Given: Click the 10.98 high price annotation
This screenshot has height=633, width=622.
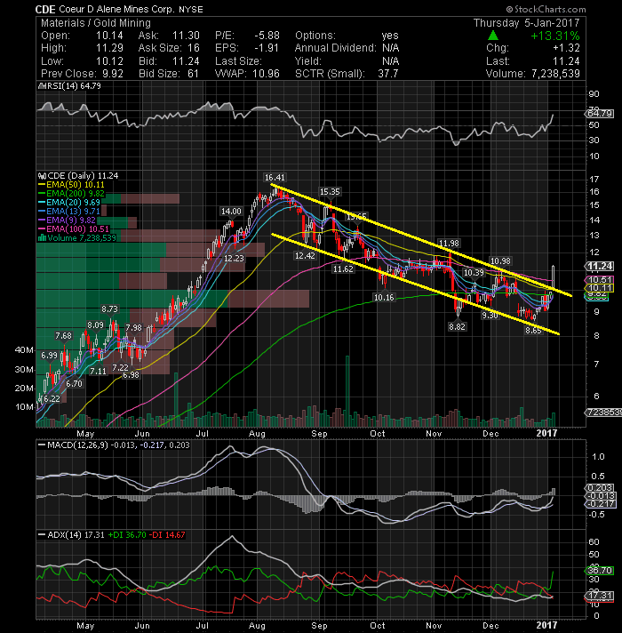Looking at the screenshot, I should click(500, 261).
